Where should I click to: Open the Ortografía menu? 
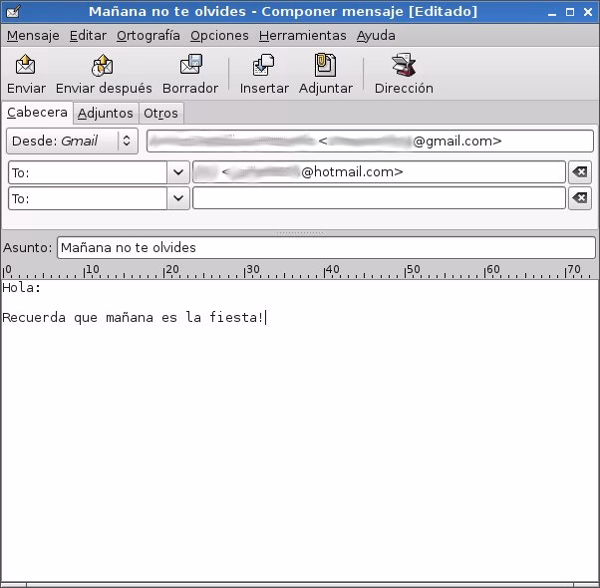coord(149,36)
